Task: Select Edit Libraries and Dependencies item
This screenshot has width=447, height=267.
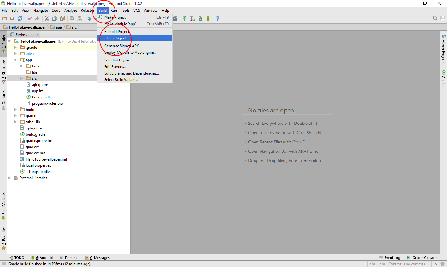Action: (134, 73)
